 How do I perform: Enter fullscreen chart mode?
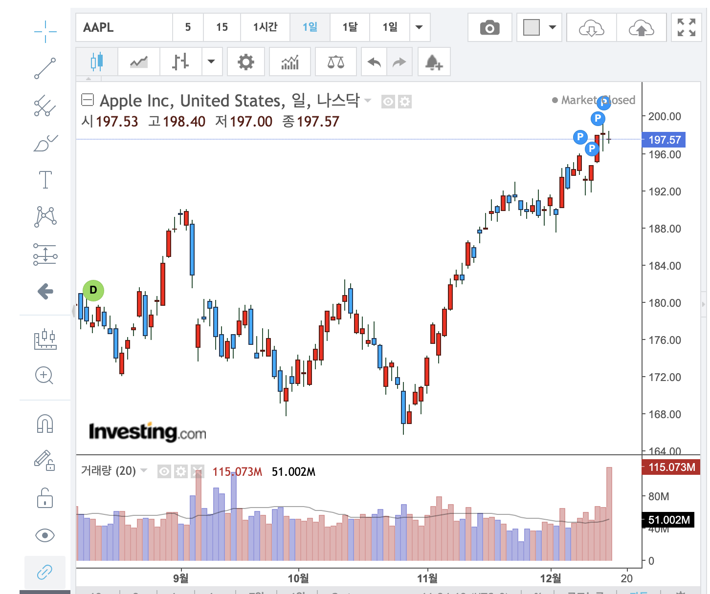pos(686,27)
